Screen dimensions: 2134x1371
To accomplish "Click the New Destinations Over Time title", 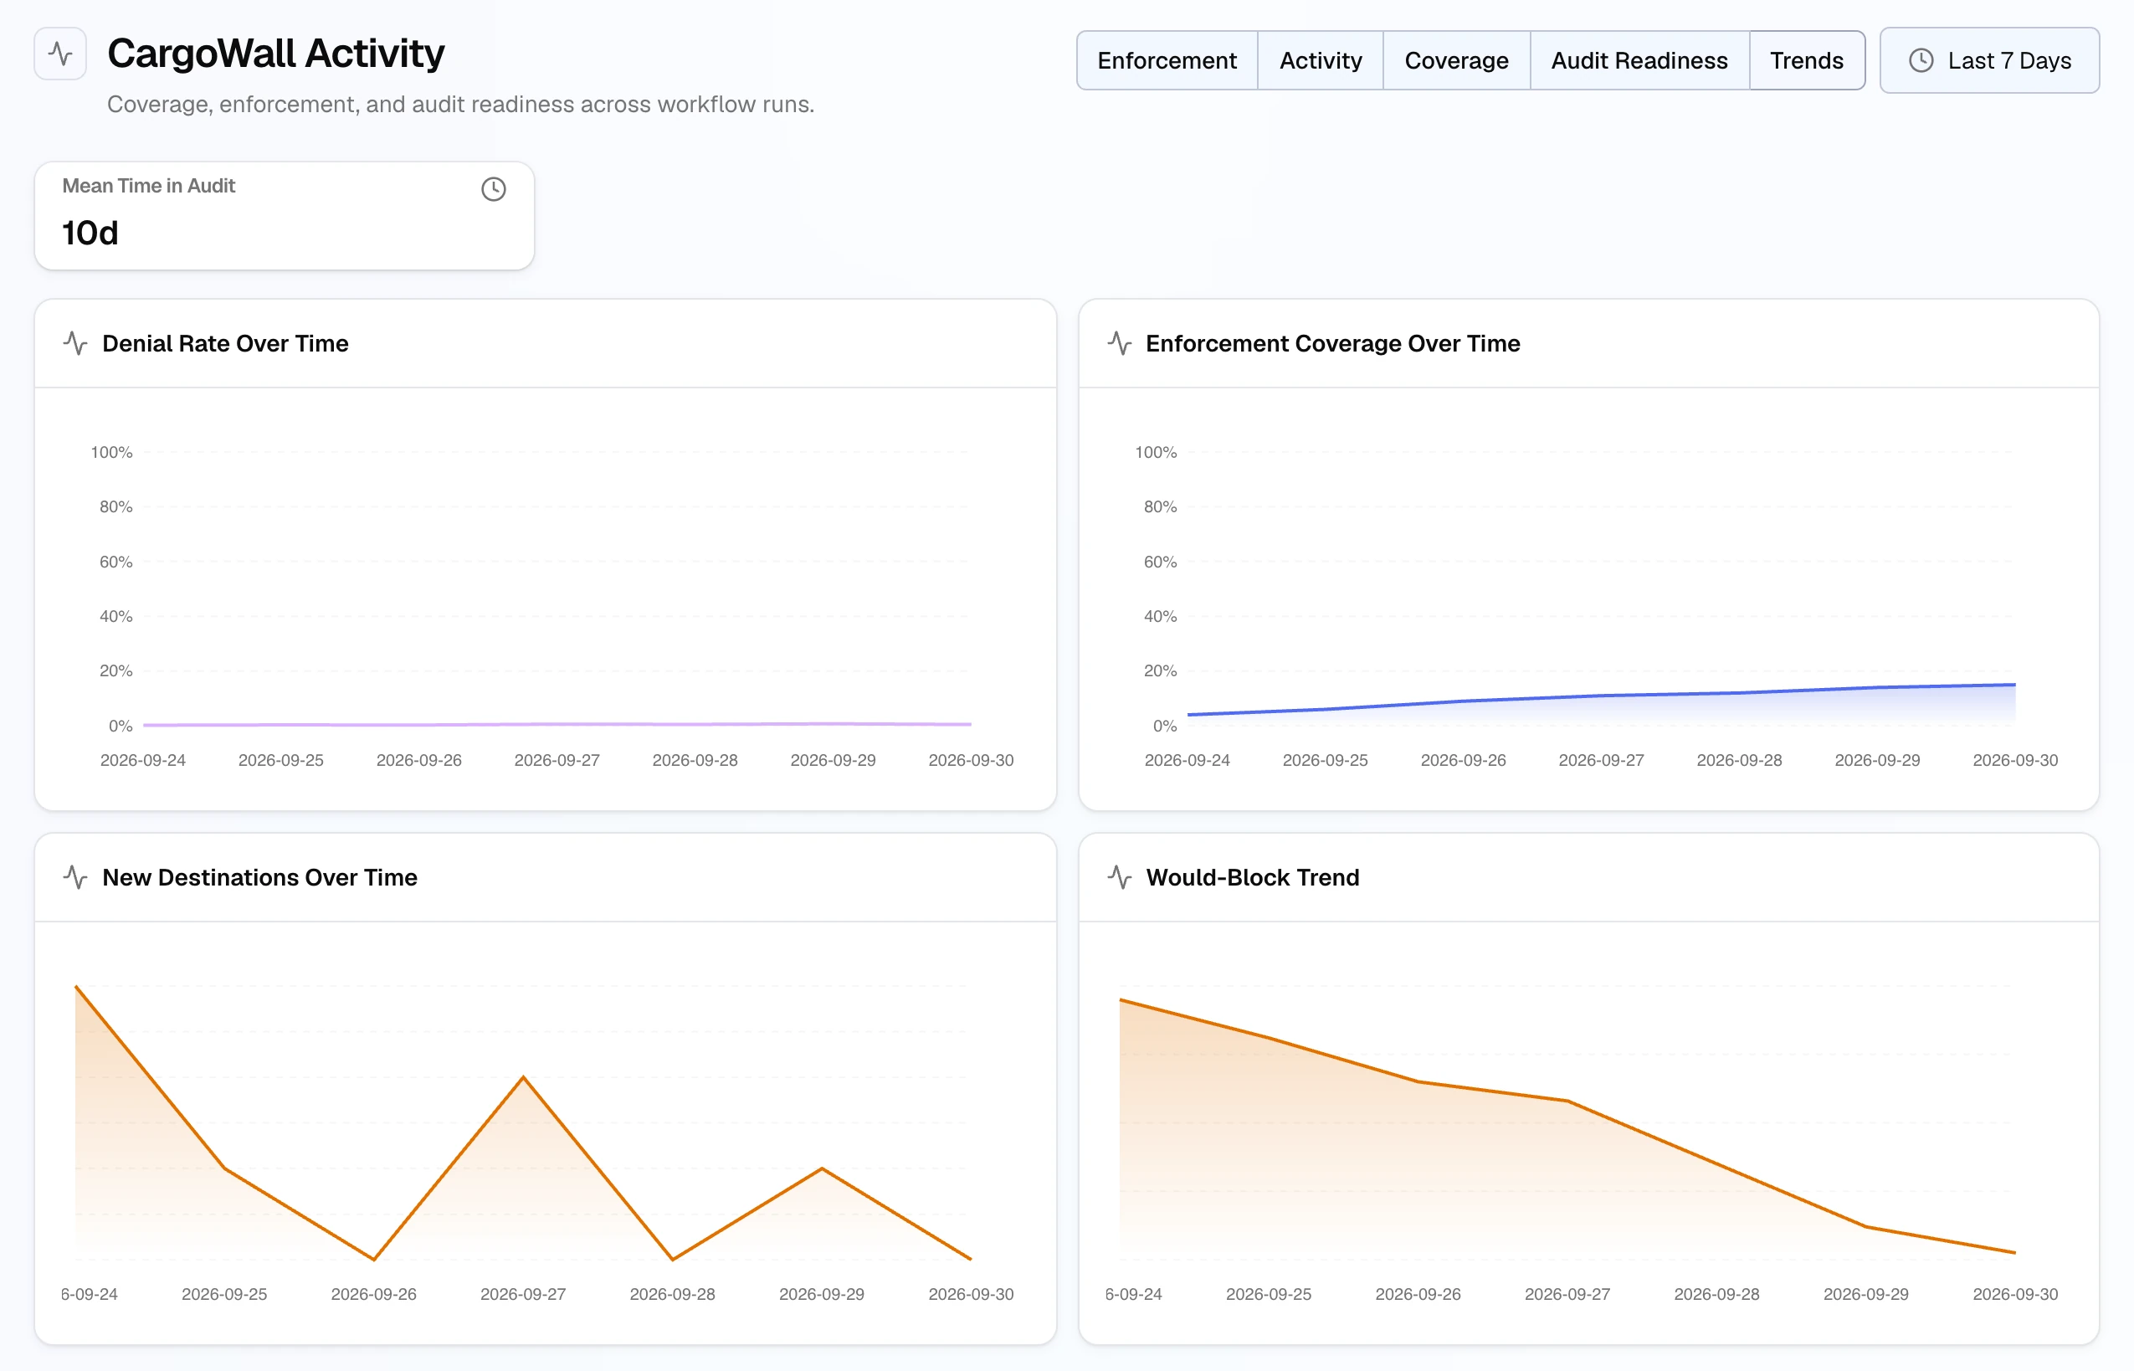I will [260, 878].
